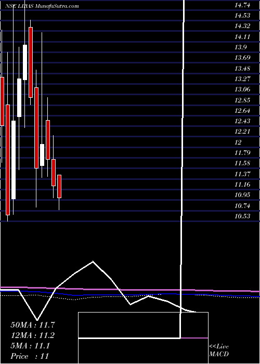Select the 11.37 price label
260x364 pixels.
[242, 174]
